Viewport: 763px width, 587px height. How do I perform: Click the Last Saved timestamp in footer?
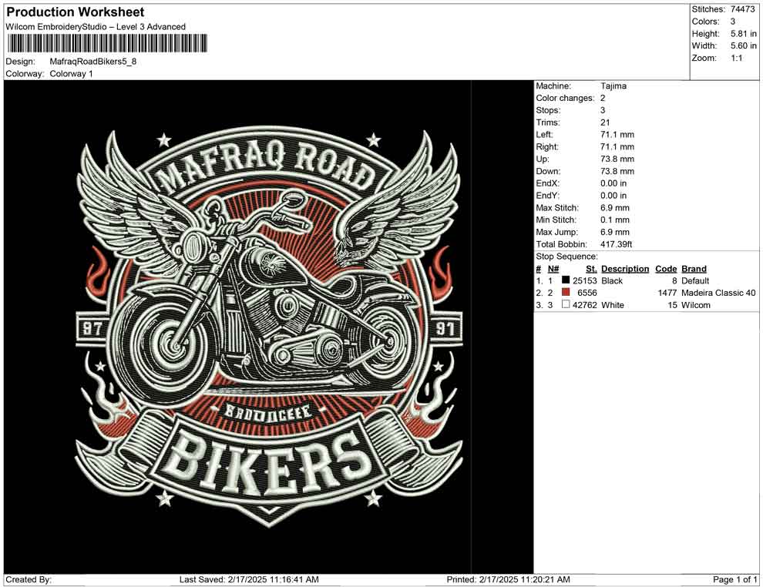pos(249,579)
